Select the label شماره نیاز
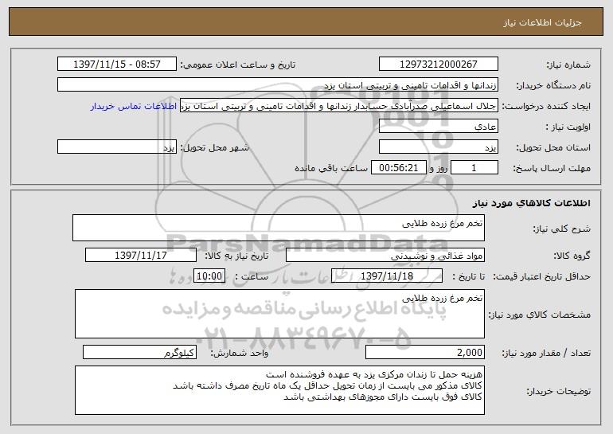Screen dimensions: 613x434 568,65
